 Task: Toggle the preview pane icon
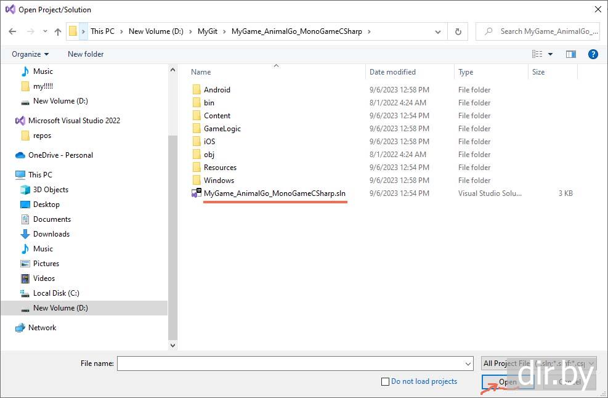(x=571, y=54)
